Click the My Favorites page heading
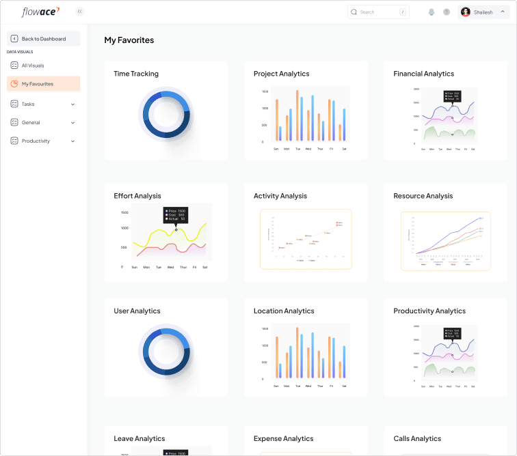The width and height of the screenshot is (517, 456). point(129,40)
